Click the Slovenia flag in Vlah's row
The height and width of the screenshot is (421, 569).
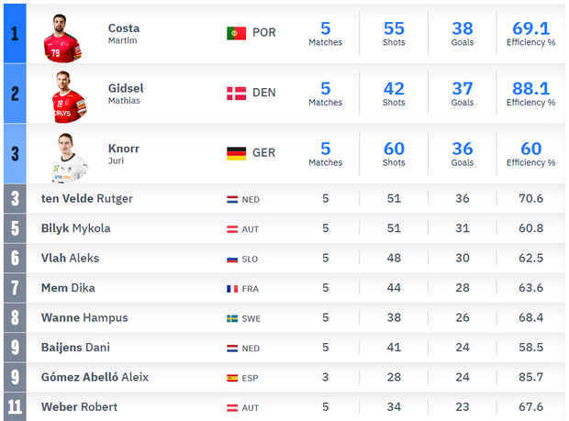click(x=232, y=259)
